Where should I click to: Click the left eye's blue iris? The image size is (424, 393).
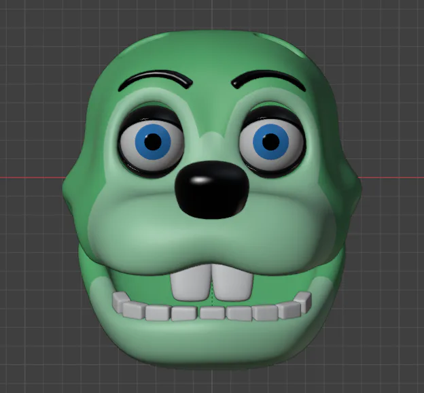coord(153,141)
